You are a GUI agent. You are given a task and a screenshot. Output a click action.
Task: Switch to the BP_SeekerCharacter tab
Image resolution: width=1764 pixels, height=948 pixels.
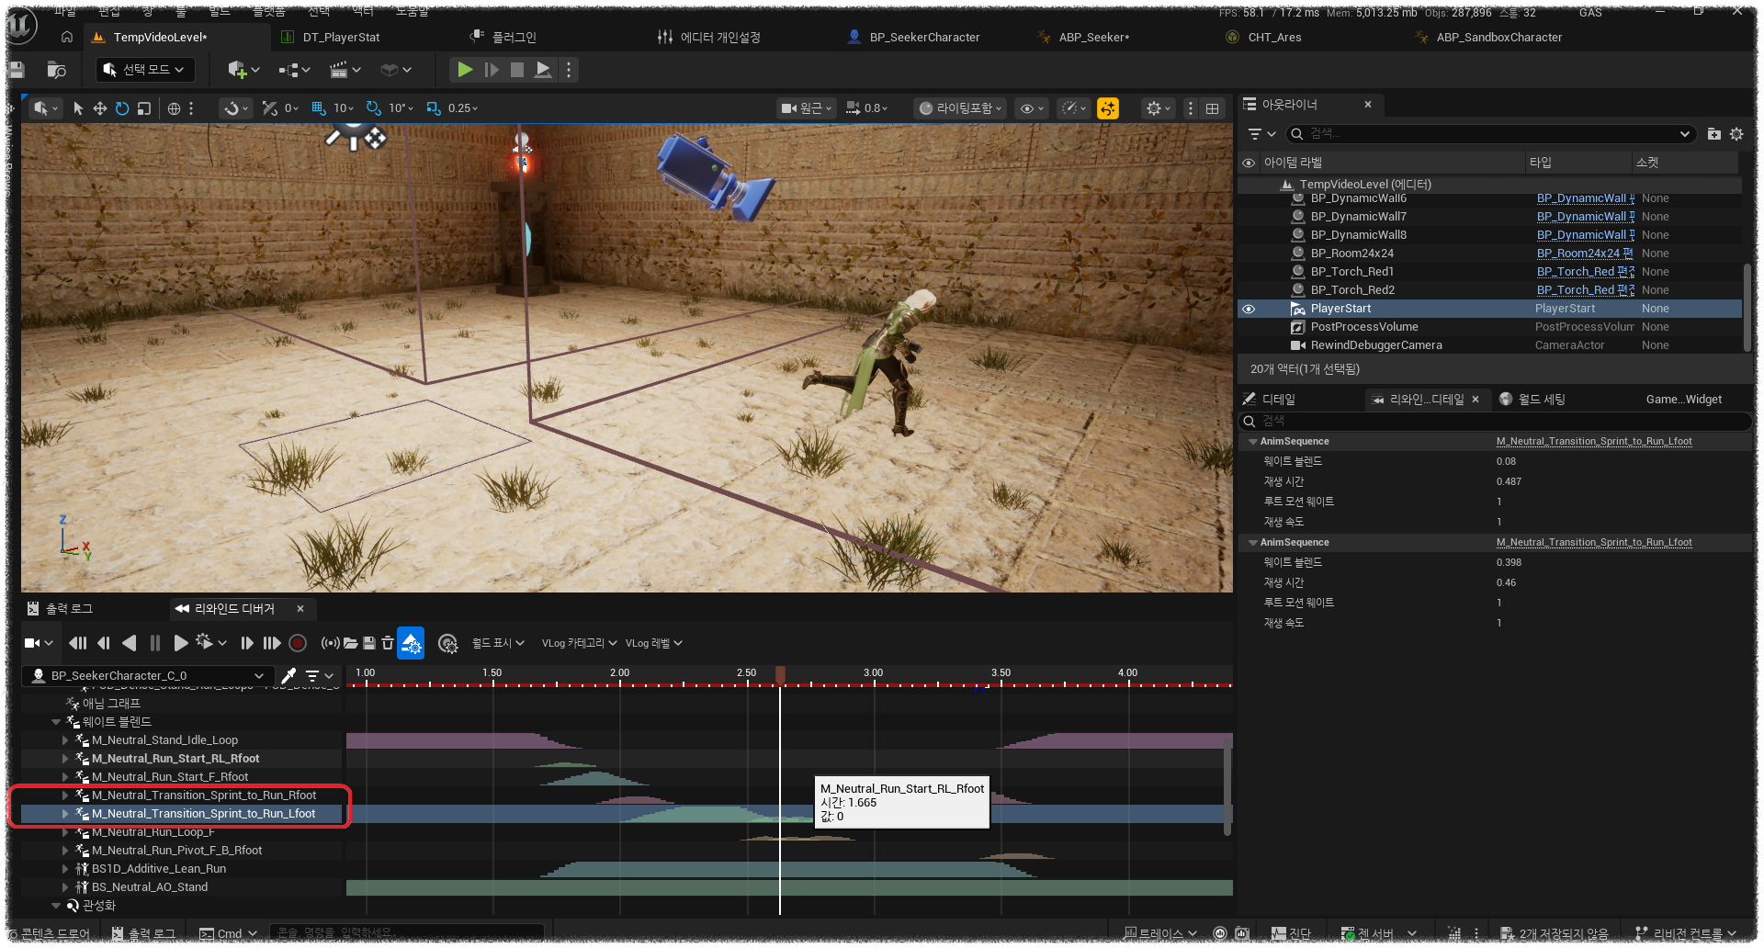924,38
